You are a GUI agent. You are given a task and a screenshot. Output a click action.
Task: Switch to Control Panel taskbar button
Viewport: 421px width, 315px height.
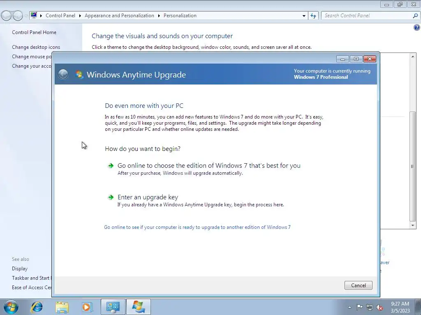pos(113,307)
